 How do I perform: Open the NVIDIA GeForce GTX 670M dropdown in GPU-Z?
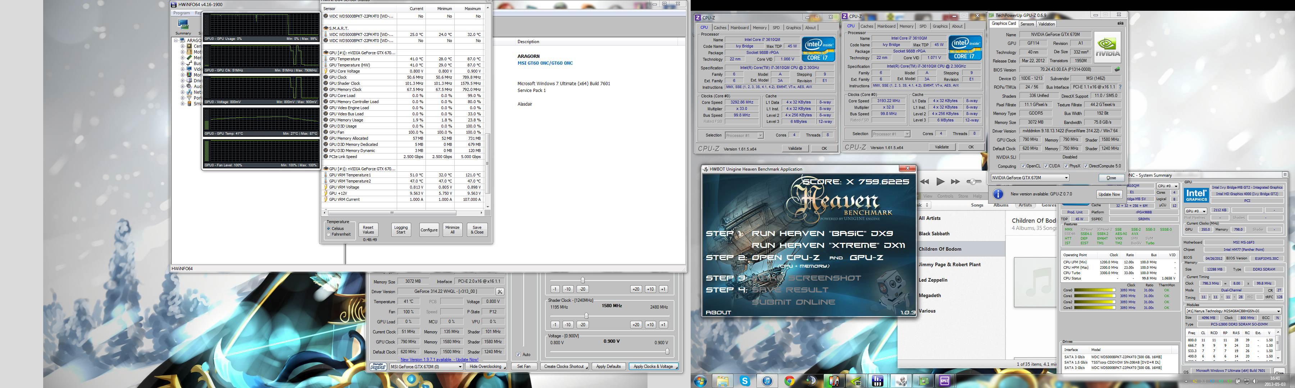[1030, 178]
